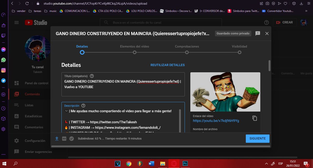The image size is (313, 168).
Task: Go to the Visibilidad step
Action: point(239,49)
